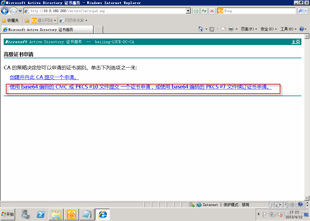Open the 安全(S) menu
Viewport: 310px width, 221px height.
pyautogui.click(x=269, y=29)
